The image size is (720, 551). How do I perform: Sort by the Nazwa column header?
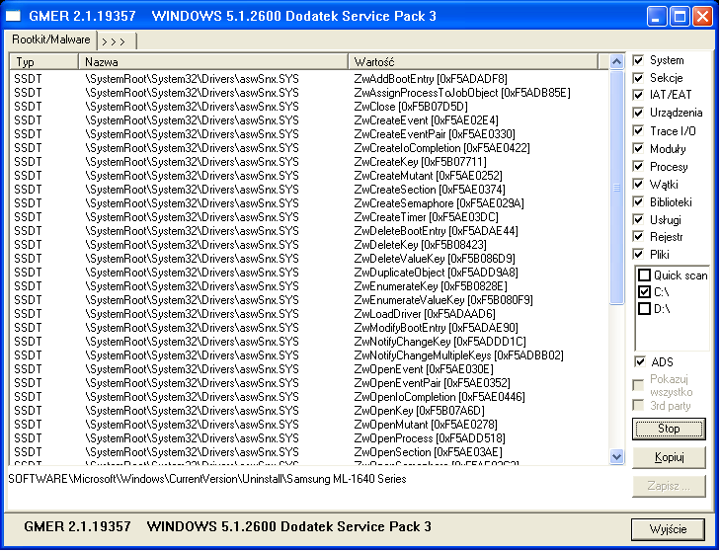click(x=213, y=61)
